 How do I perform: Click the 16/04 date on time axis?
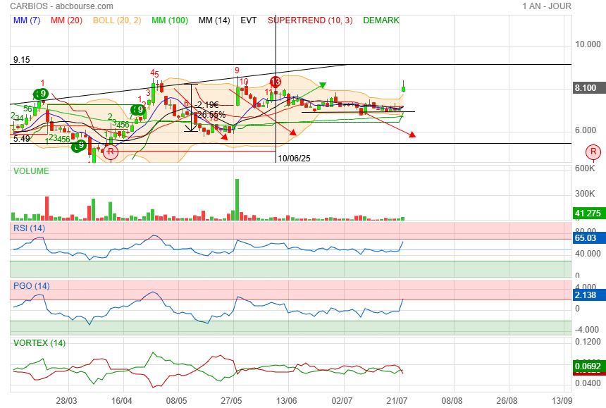click(122, 401)
